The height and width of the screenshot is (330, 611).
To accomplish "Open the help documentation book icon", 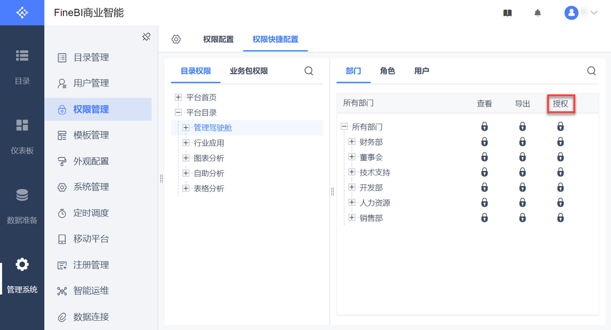I will [507, 13].
